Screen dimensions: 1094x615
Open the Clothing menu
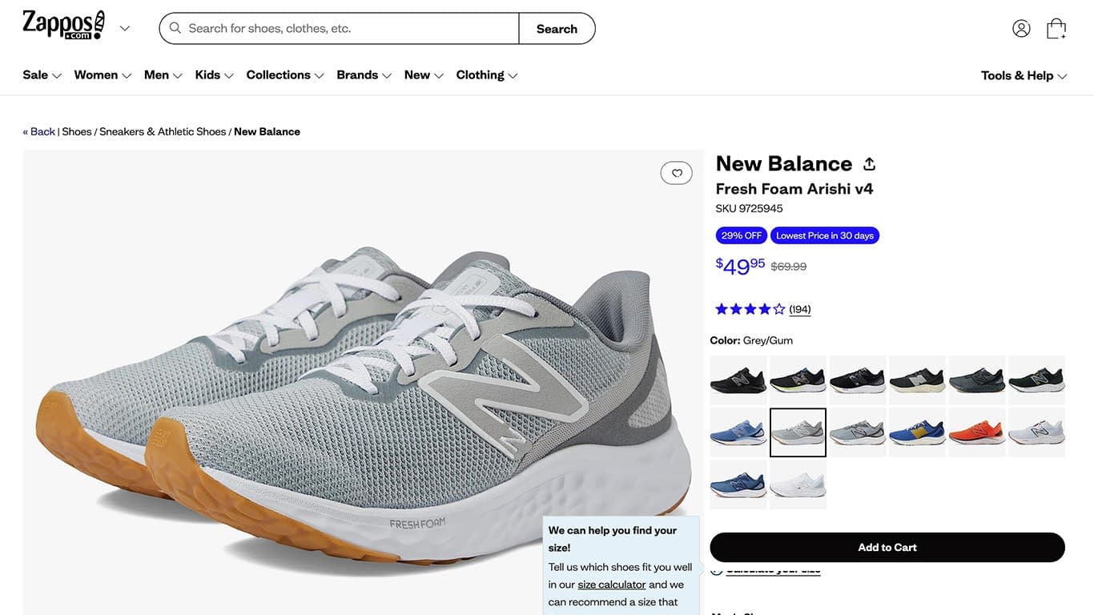[x=480, y=74]
